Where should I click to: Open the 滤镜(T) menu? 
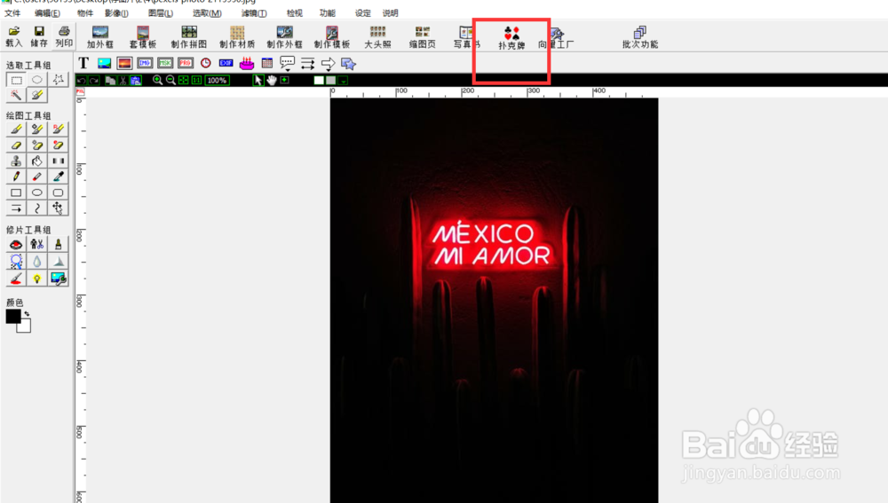pos(254,13)
